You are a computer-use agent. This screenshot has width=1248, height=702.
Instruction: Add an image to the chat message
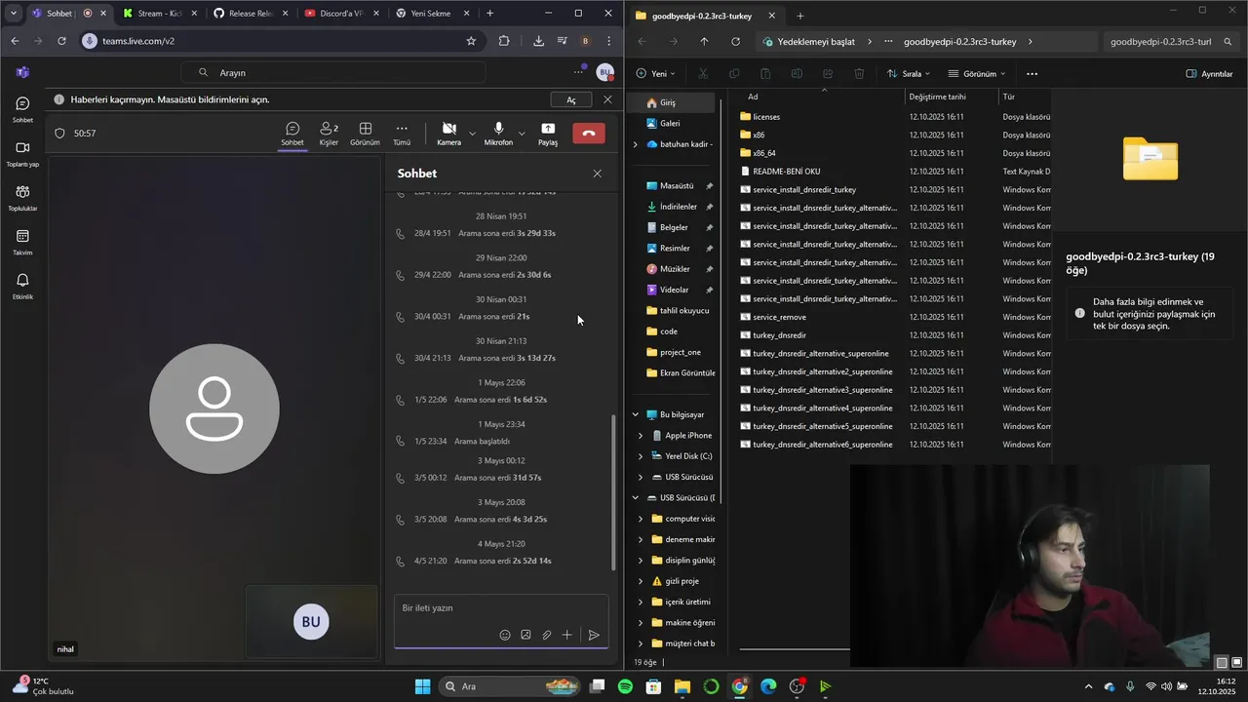tap(526, 635)
